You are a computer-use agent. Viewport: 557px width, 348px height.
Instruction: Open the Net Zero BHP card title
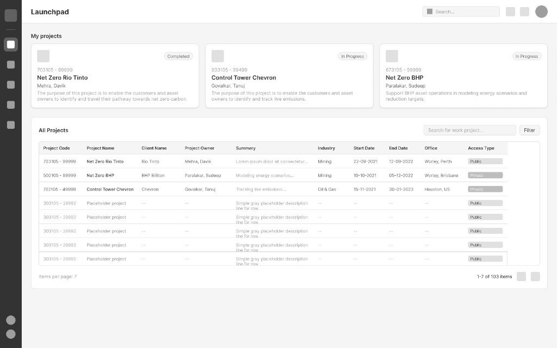click(405, 77)
